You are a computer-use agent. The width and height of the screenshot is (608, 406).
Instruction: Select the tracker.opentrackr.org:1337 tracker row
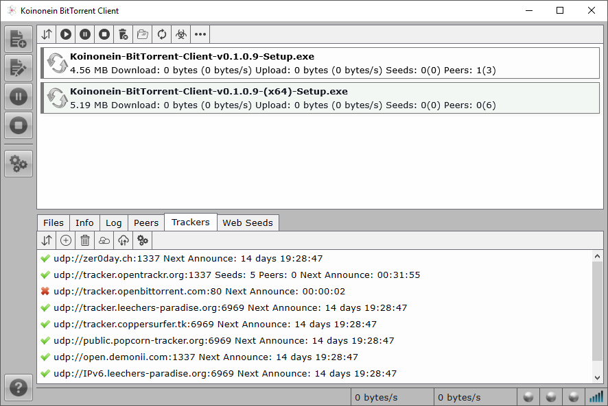315,275
